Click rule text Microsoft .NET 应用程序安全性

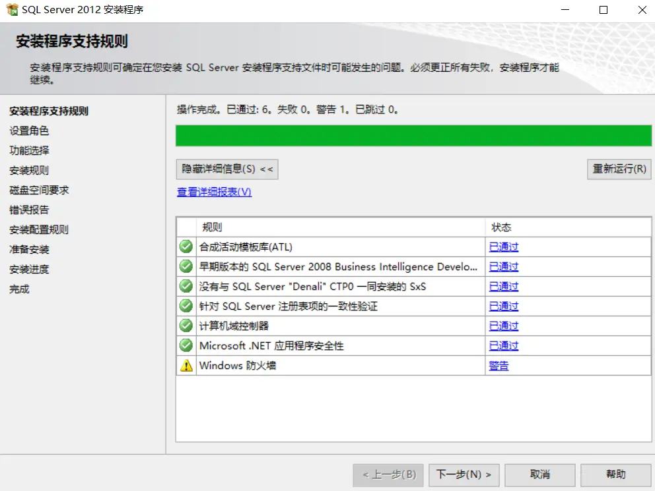click(271, 345)
